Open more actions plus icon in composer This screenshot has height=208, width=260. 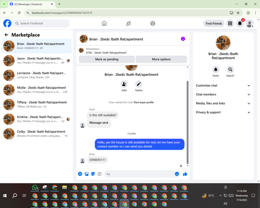[x=80, y=174]
